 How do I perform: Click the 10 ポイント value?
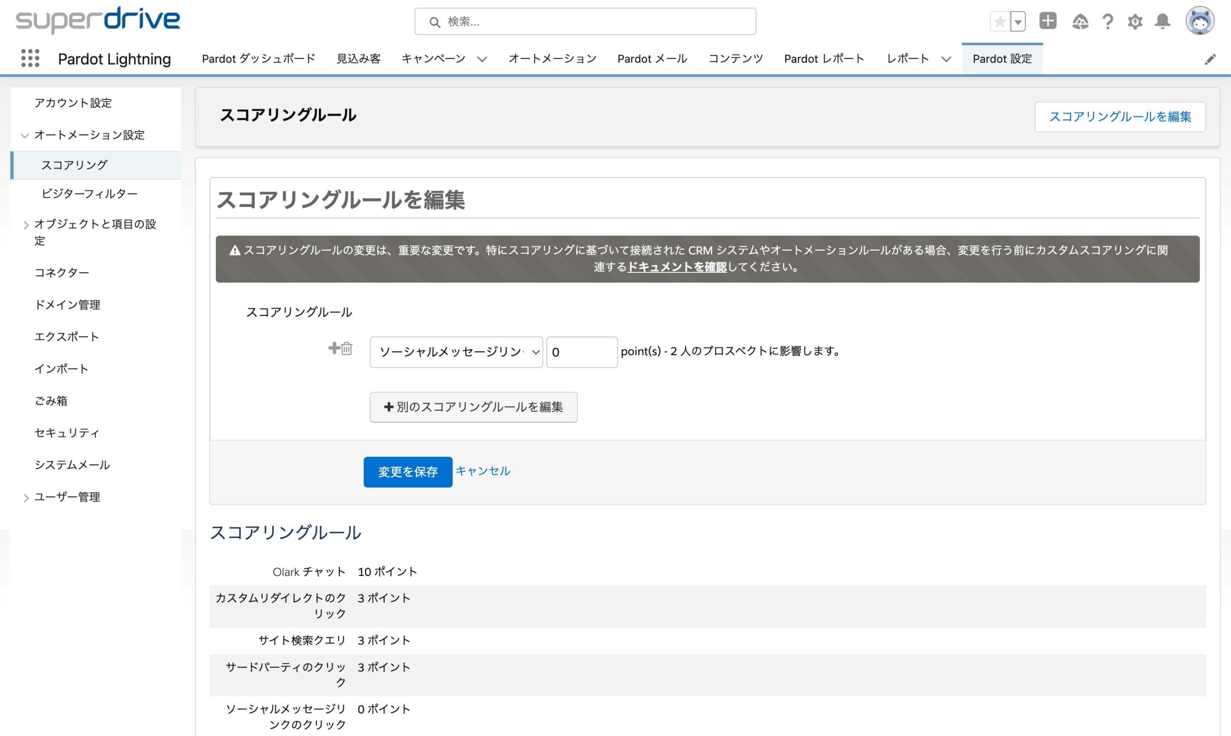click(x=387, y=572)
